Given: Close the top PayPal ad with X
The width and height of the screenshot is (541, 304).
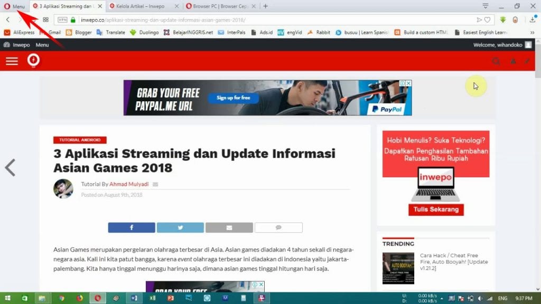Looking at the screenshot, I should (x=408, y=83).
